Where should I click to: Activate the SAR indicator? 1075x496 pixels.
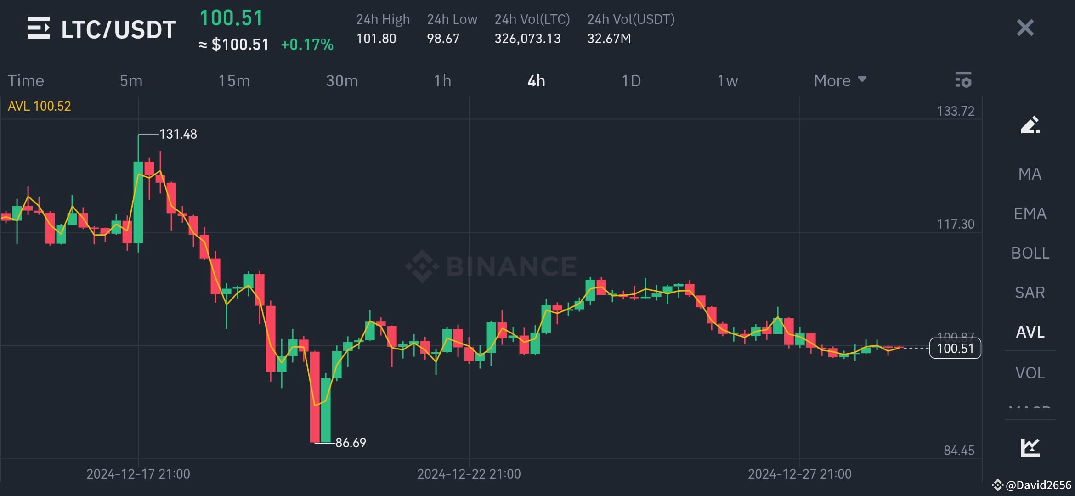[1030, 292]
